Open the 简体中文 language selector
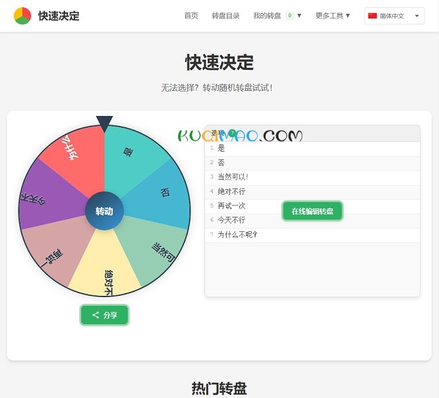 click(394, 16)
